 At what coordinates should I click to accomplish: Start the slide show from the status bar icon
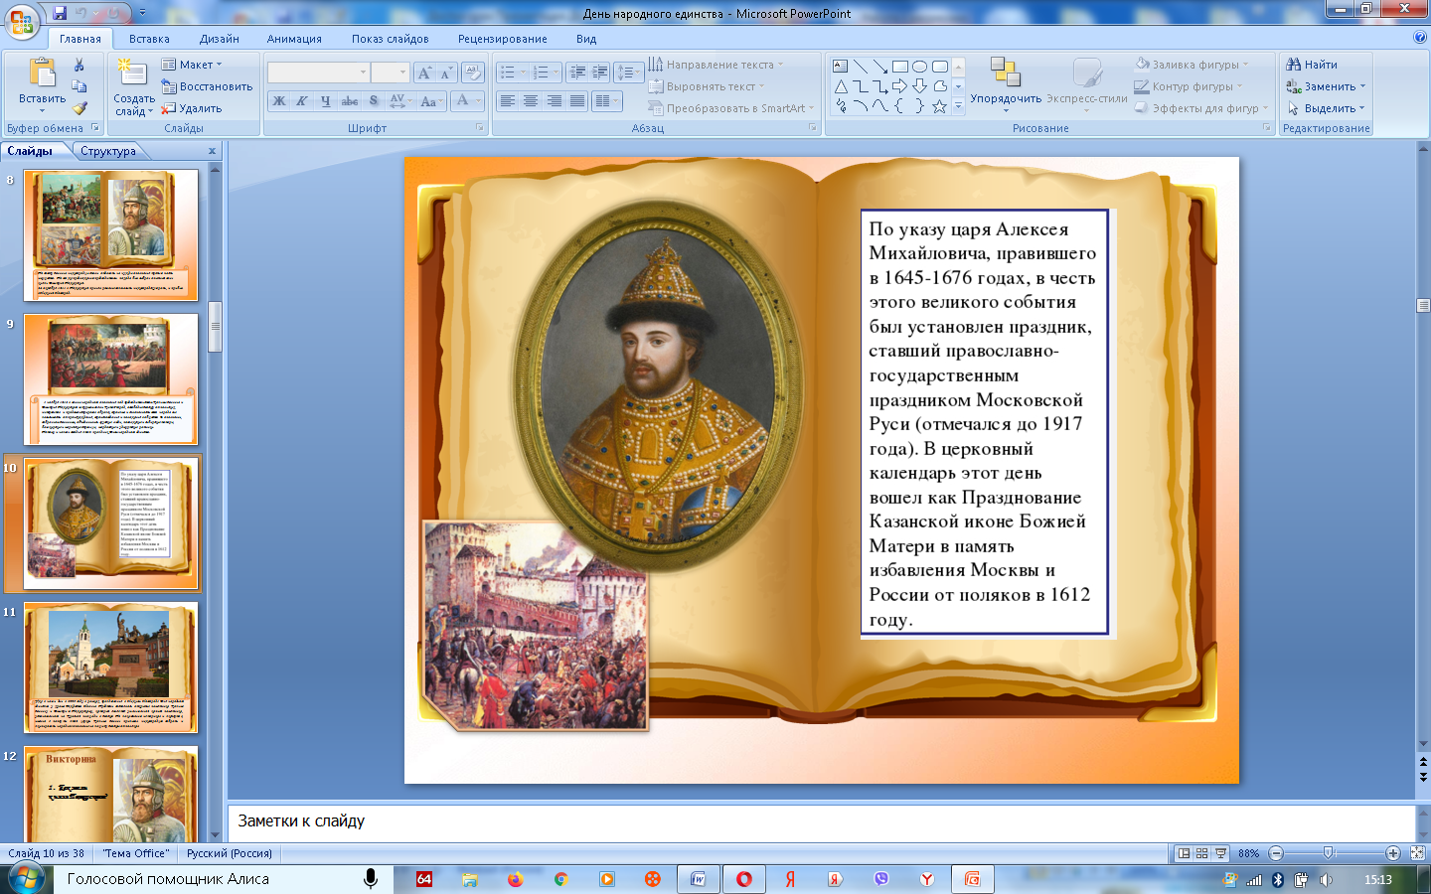pyautogui.click(x=1220, y=853)
